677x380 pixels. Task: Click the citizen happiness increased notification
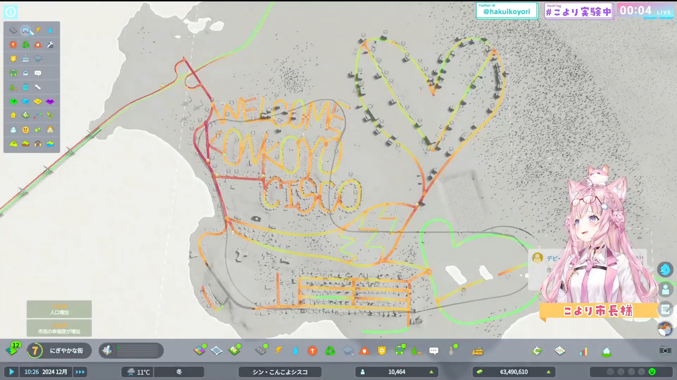[x=59, y=328]
